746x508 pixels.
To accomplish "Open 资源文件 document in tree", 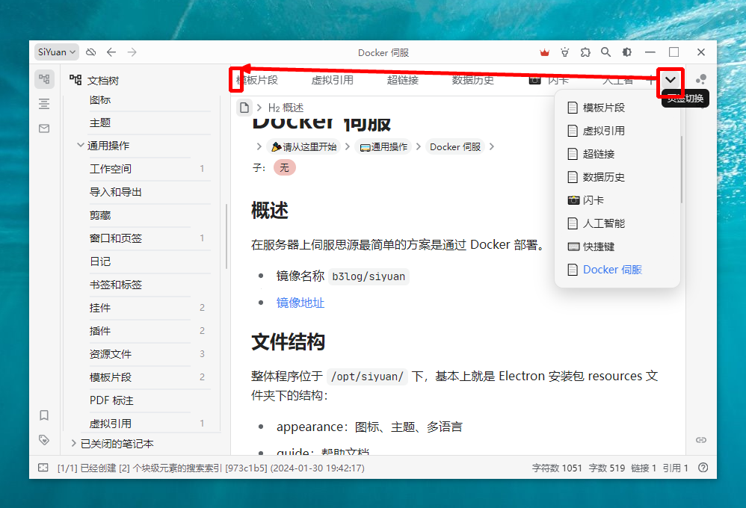I will [x=110, y=354].
